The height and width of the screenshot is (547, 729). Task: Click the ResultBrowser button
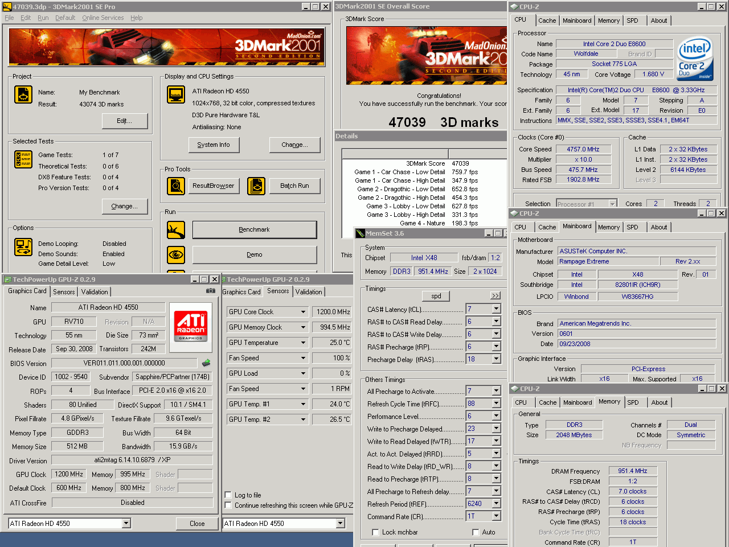pos(213,186)
